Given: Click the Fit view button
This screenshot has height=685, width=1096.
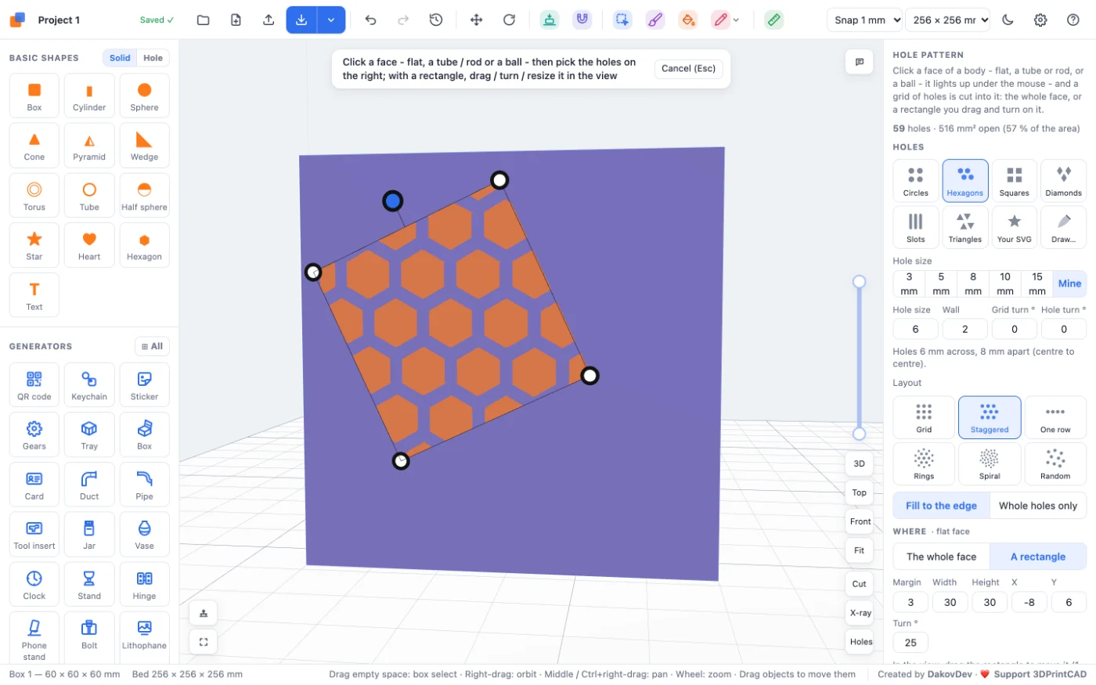Looking at the screenshot, I should [x=860, y=550].
